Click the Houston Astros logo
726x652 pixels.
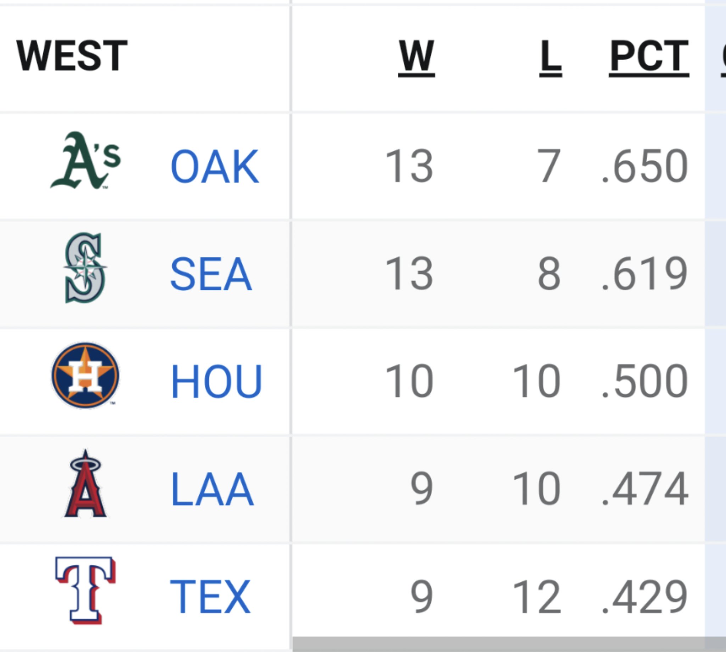click(x=86, y=377)
